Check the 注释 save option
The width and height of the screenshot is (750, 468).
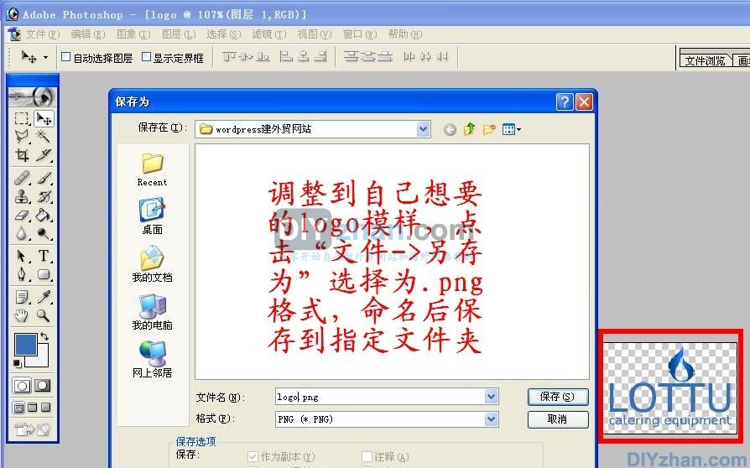click(x=367, y=457)
